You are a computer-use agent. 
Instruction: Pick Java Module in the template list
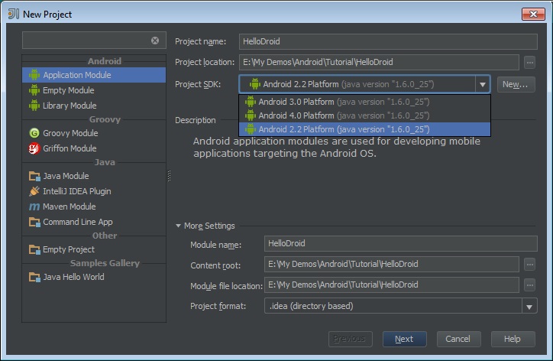coord(94,176)
